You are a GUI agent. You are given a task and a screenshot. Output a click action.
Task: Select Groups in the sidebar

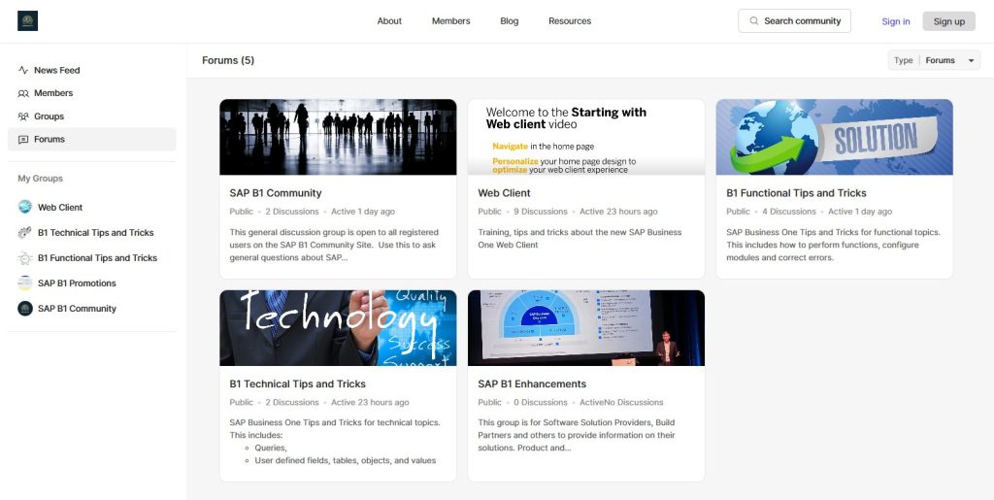[x=92, y=117]
